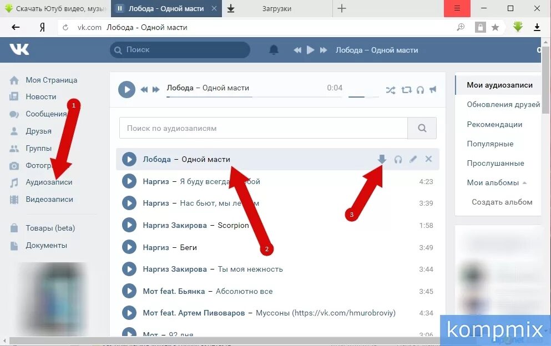Click headphones icon on Лобода track row
The width and height of the screenshot is (551, 346).
398,160
